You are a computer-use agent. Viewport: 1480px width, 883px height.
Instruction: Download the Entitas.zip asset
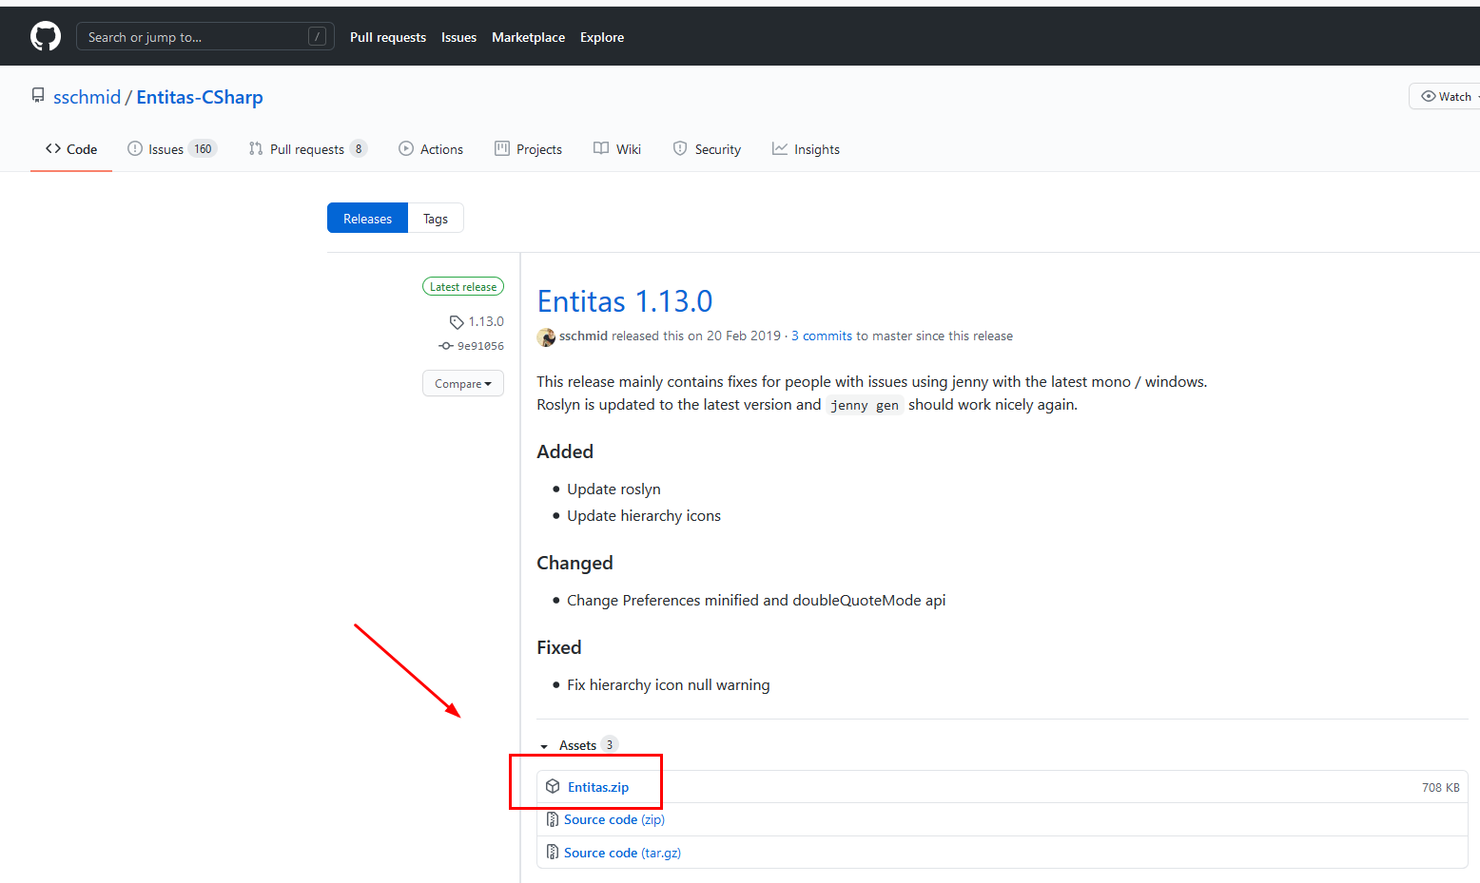coord(598,786)
